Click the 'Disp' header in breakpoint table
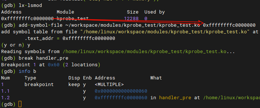The height and width of the screenshot is (108, 260). pos(74,78)
